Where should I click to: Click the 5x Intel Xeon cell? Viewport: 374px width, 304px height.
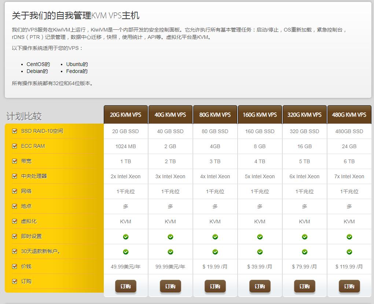coord(260,176)
